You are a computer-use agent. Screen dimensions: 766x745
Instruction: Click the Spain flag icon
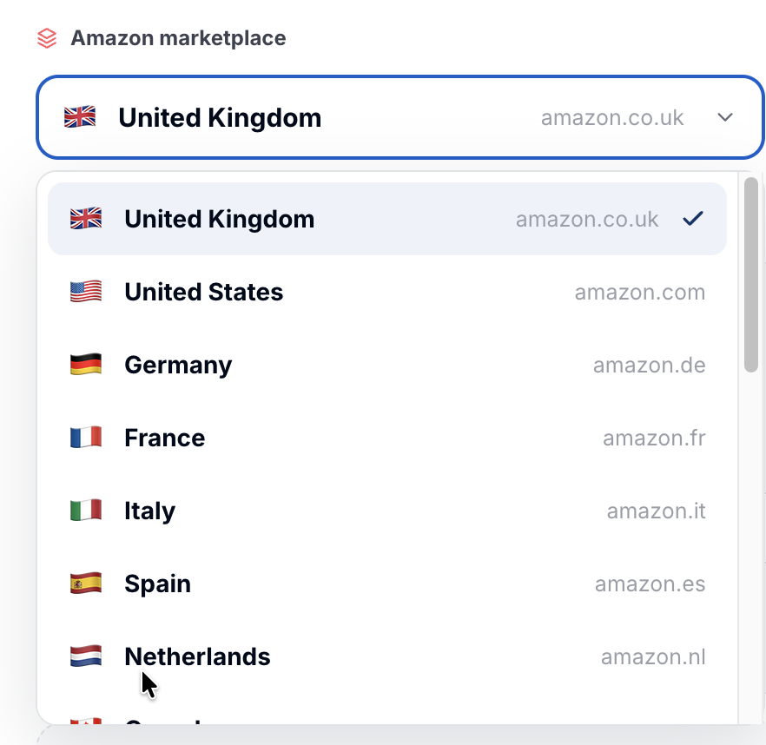point(86,583)
